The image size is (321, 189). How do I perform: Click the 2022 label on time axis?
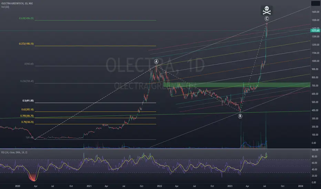[159, 186]
